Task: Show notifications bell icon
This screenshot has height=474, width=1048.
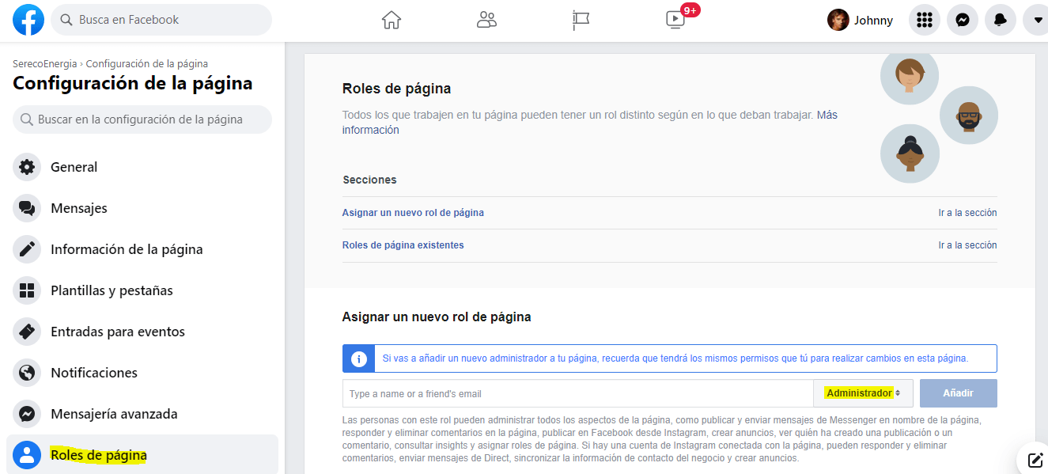Action: coord(1001,21)
